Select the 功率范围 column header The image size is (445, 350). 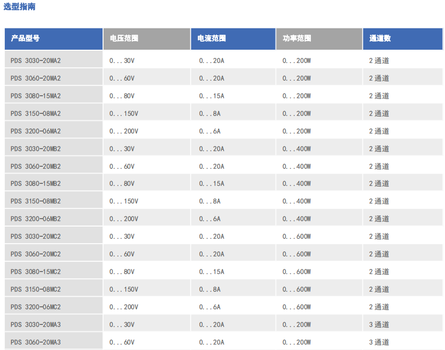(x=319, y=39)
